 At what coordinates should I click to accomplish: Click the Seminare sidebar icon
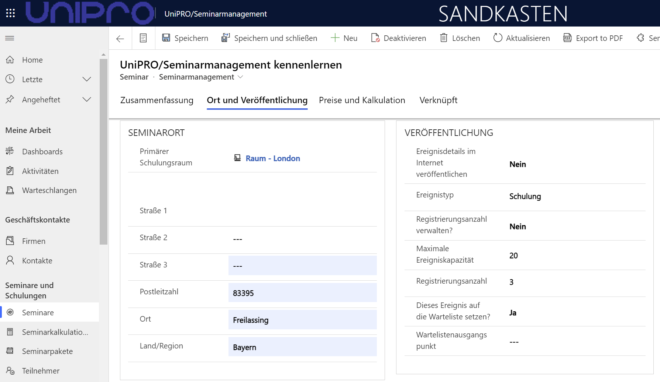(x=10, y=312)
